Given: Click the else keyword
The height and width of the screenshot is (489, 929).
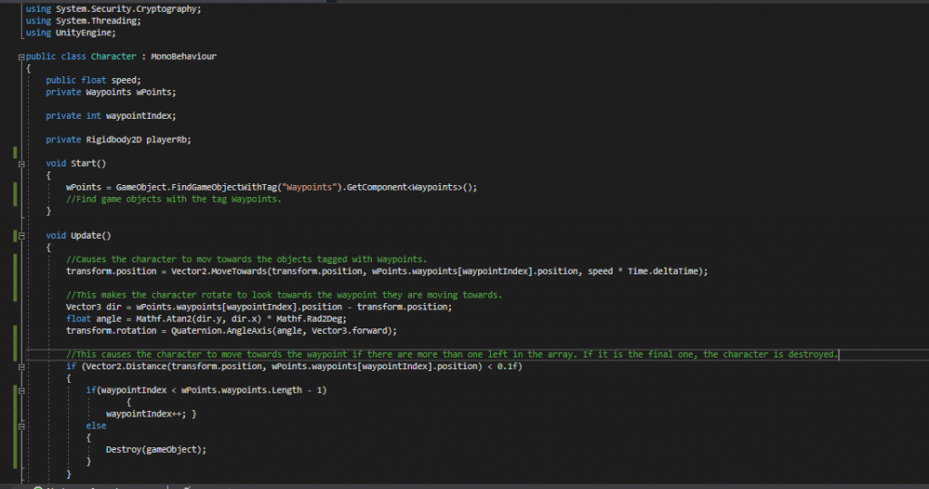Looking at the screenshot, I should coord(96,425).
